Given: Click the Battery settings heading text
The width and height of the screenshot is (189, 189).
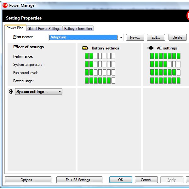Looking at the screenshot, I should 106,48.
